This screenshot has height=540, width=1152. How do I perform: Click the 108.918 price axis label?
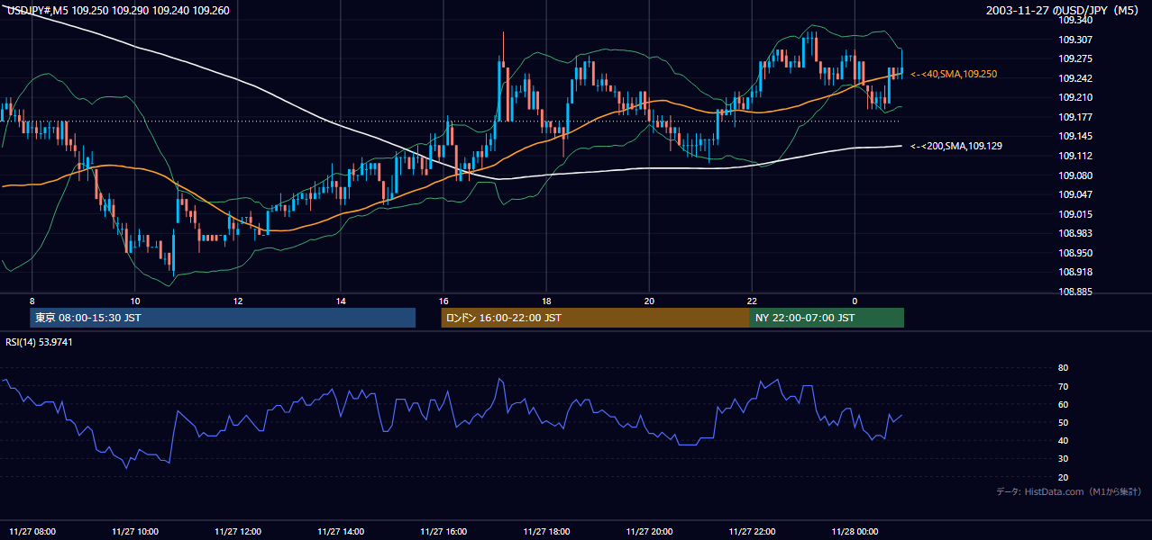click(1075, 272)
